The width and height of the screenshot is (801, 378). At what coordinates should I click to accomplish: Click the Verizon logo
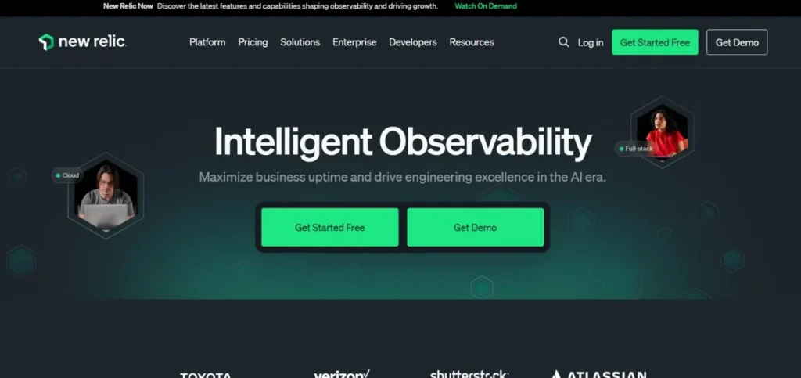(342, 374)
